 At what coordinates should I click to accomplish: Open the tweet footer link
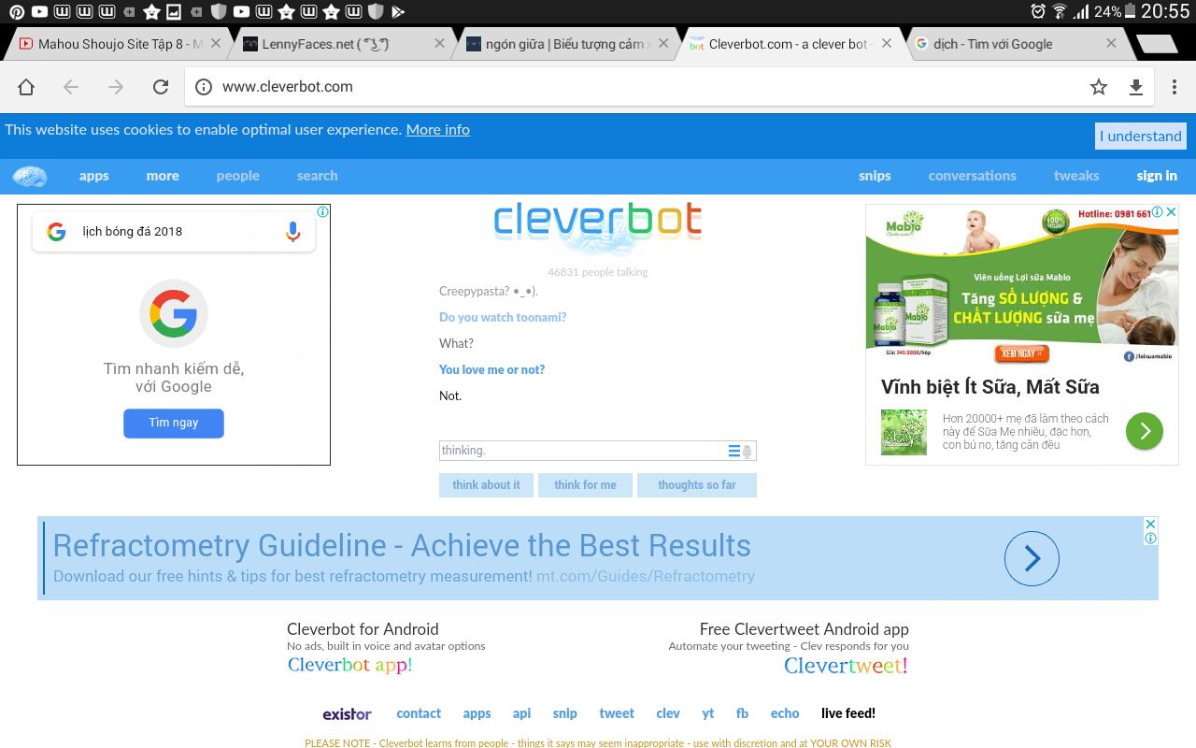pos(617,713)
